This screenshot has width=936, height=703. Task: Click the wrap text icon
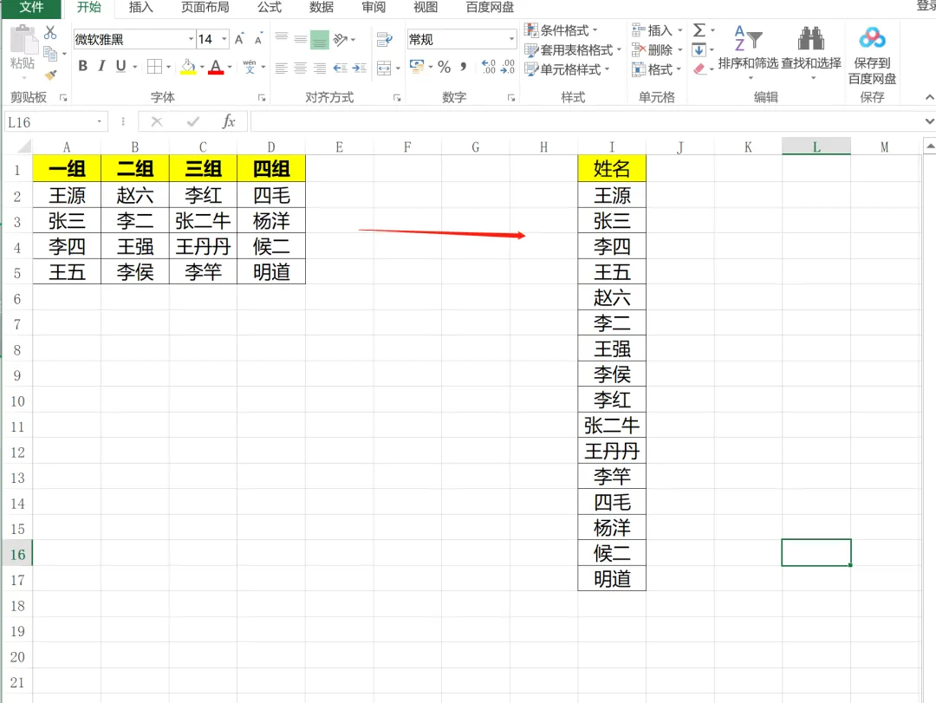385,39
